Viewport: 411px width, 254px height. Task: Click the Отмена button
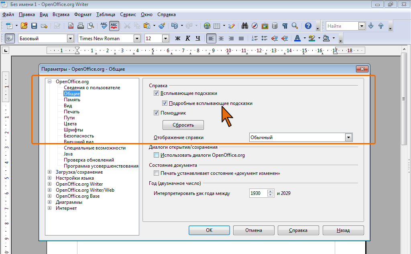254,230
